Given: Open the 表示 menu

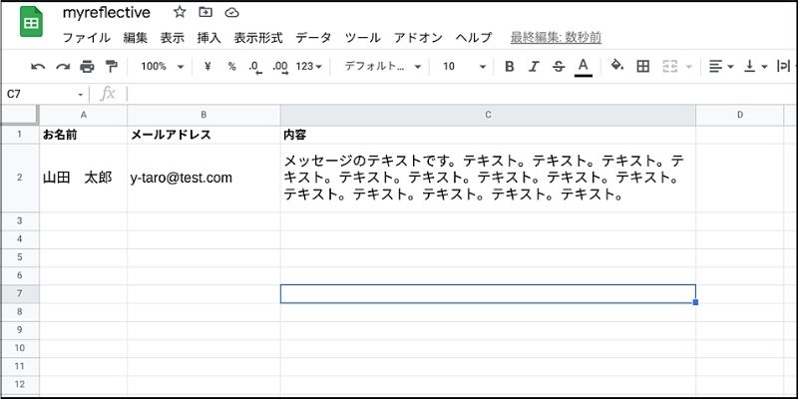Looking at the screenshot, I should pyautogui.click(x=172, y=38).
